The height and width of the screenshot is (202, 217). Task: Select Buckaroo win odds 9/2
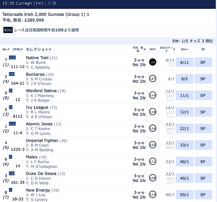tap(184, 79)
